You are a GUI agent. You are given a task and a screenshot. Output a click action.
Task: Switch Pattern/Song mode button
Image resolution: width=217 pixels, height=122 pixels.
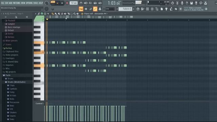click(x=53, y=3)
